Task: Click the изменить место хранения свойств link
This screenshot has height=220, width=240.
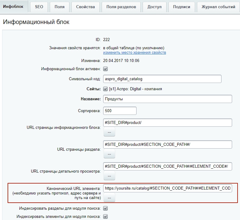Action: [134, 53]
